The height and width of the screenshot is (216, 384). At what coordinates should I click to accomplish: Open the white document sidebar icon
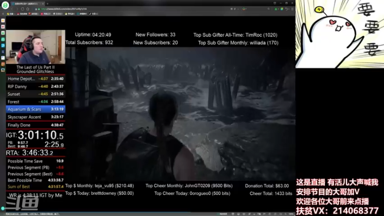click(3, 58)
